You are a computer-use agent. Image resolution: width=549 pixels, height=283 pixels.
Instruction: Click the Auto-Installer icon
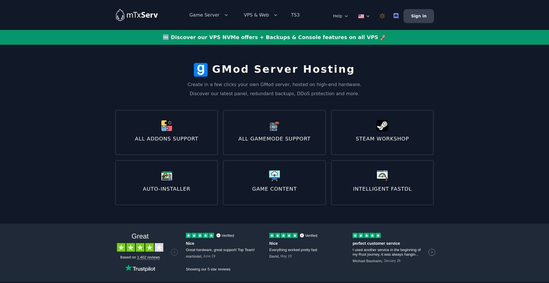[167, 176]
